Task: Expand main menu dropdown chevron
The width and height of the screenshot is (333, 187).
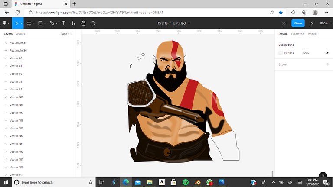Action: coord(9,23)
